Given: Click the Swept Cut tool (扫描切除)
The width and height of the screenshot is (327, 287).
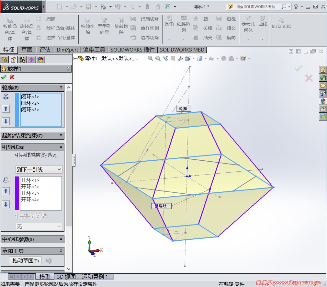Looking at the screenshot, I should (x=145, y=19).
